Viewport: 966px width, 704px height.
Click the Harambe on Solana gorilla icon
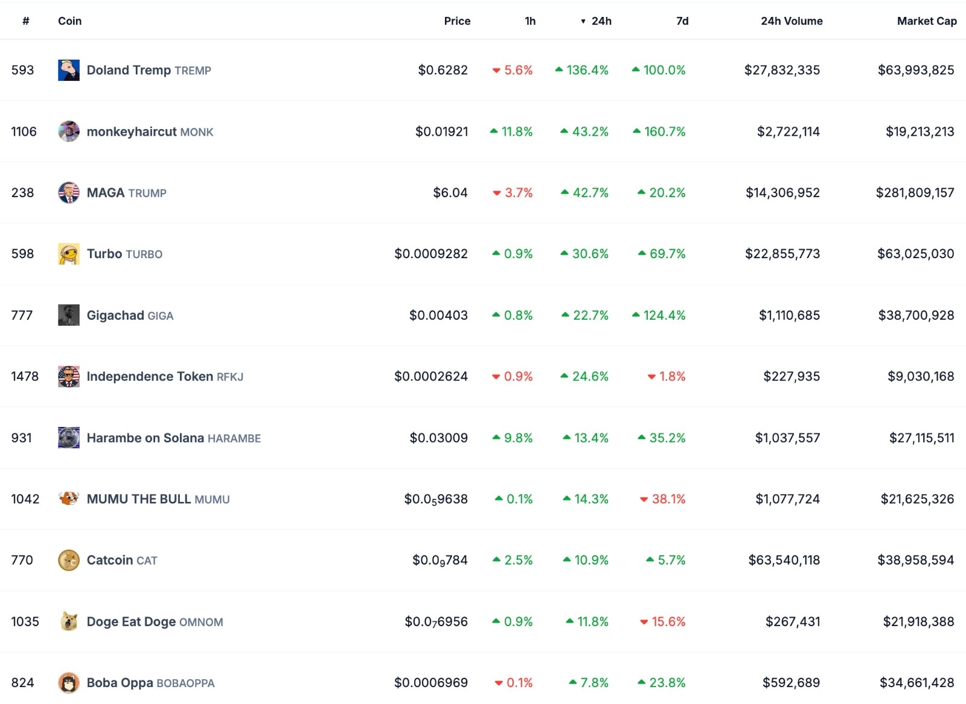pos(68,438)
